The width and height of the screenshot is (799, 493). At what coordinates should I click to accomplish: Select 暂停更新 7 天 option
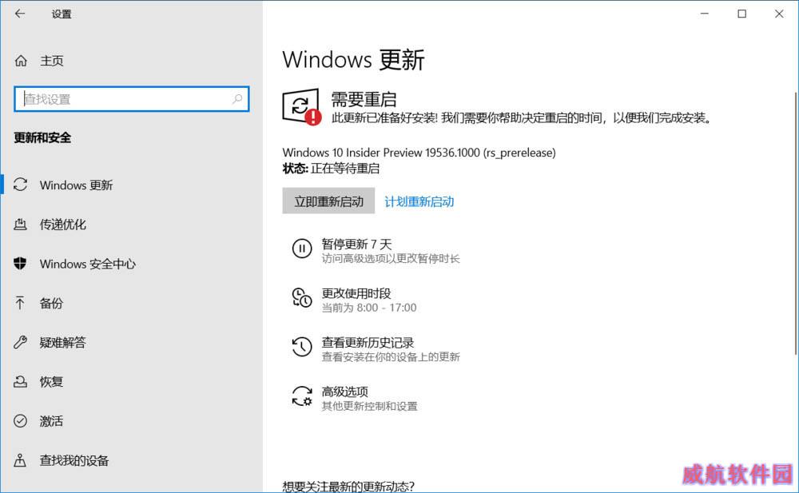click(376, 250)
